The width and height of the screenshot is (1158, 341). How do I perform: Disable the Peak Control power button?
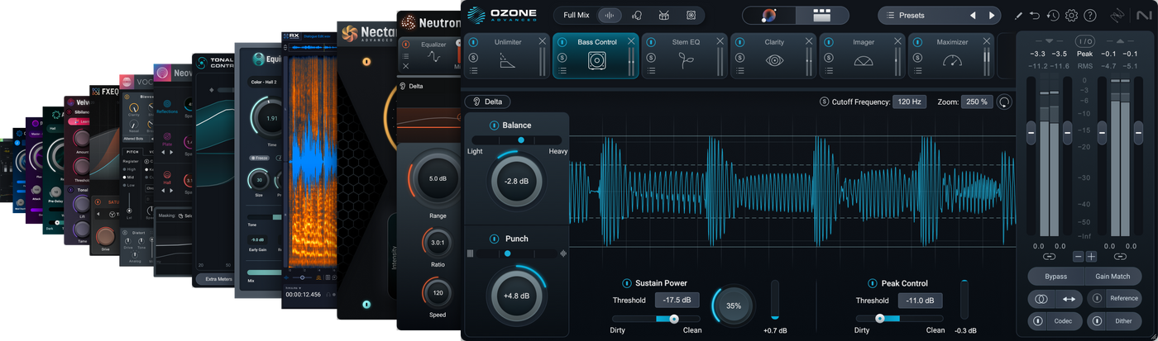tap(873, 283)
